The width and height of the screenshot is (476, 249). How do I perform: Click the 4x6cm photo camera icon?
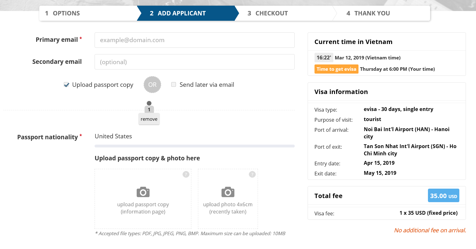[228, 192]
